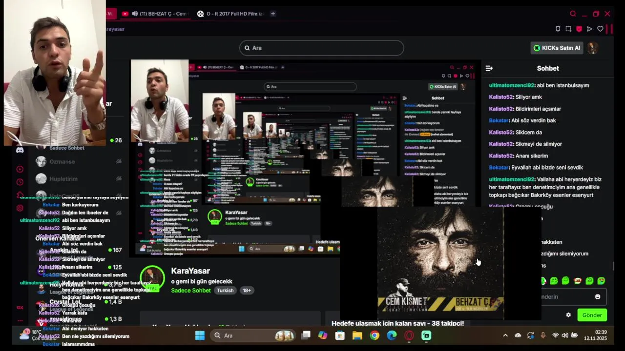Send the chat message with Gönder
Viewport: 625px width, 351px height.
pos(592,315)
